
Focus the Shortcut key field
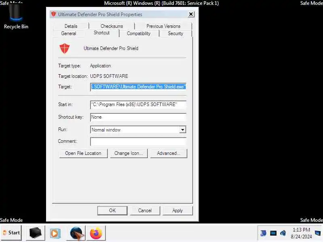138,117
